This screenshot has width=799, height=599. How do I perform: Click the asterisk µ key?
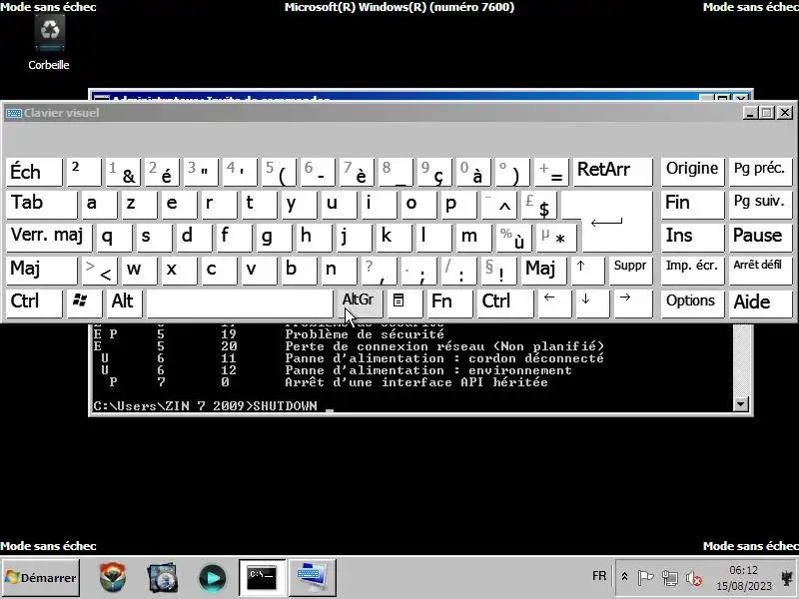click(555, 237)
